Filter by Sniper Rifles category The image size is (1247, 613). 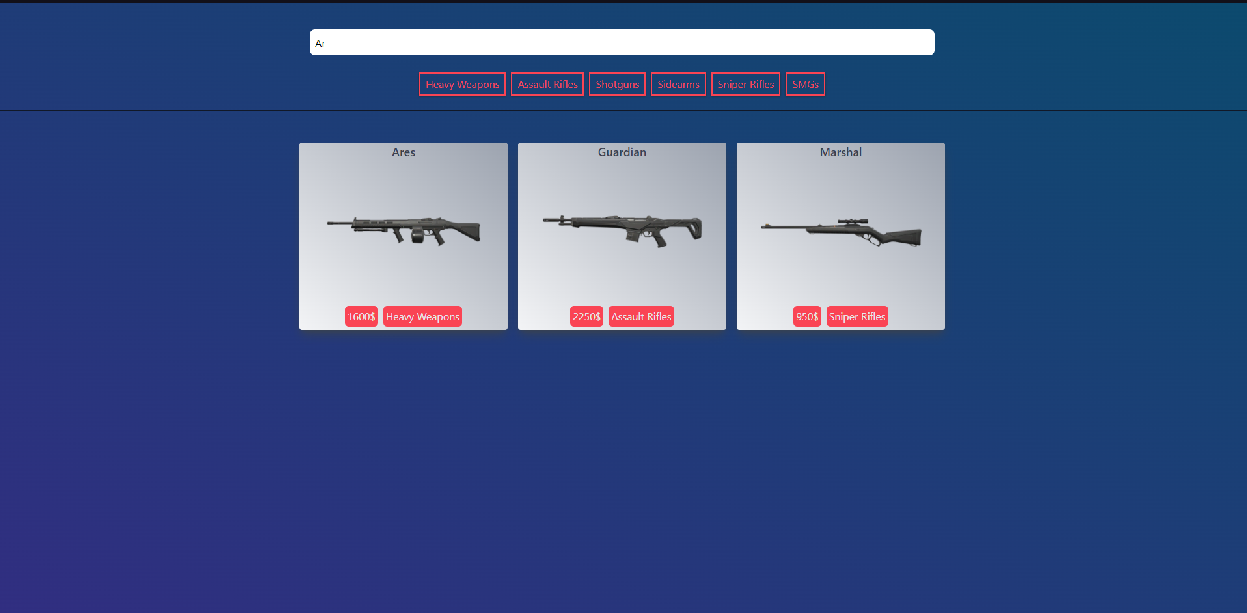(x=746, y=84)
